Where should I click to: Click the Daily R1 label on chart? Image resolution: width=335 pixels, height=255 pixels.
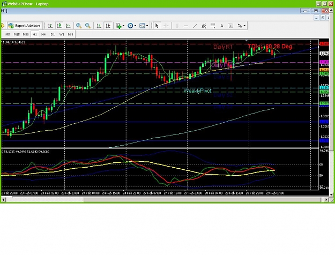pos(223,47)
